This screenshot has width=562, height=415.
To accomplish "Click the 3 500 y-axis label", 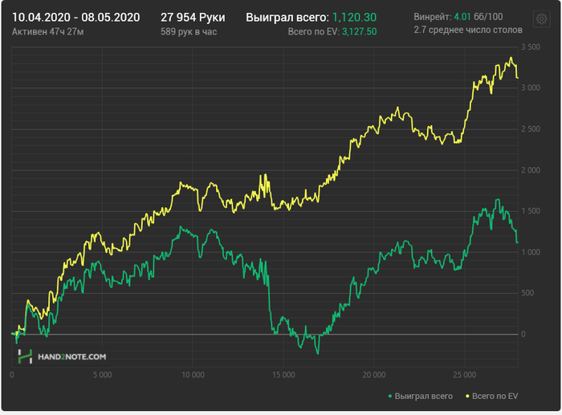I will pos(531,47).
